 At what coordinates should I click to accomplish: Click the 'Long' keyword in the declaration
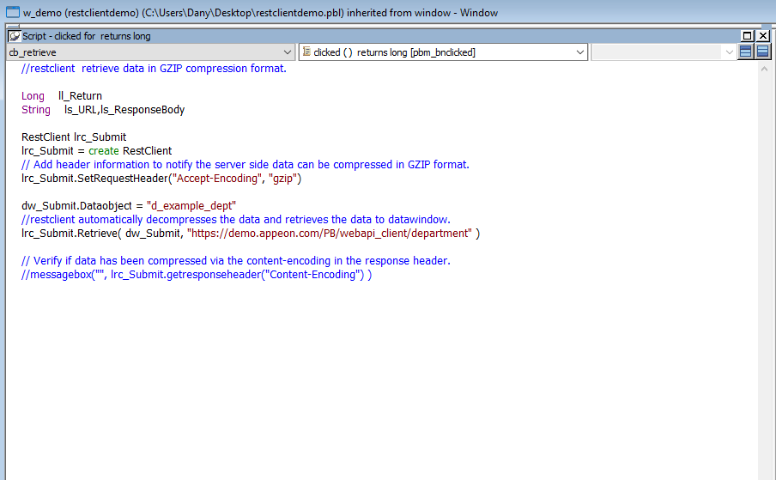[33, 96]
